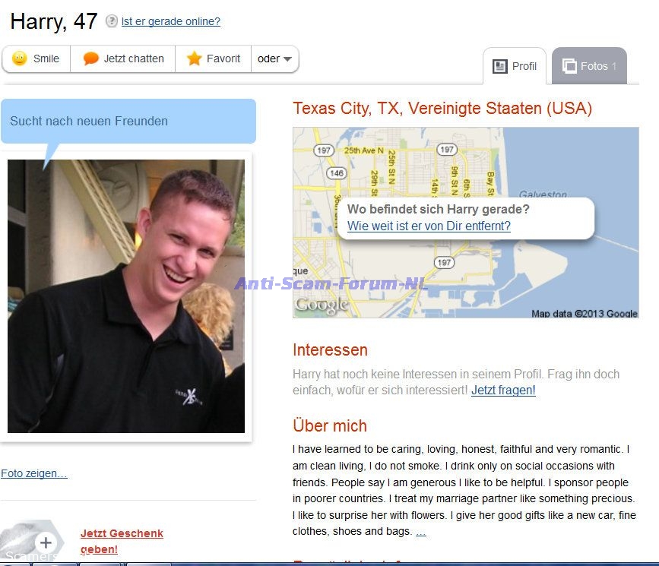Click the plus gift icon

coord(46,542)
